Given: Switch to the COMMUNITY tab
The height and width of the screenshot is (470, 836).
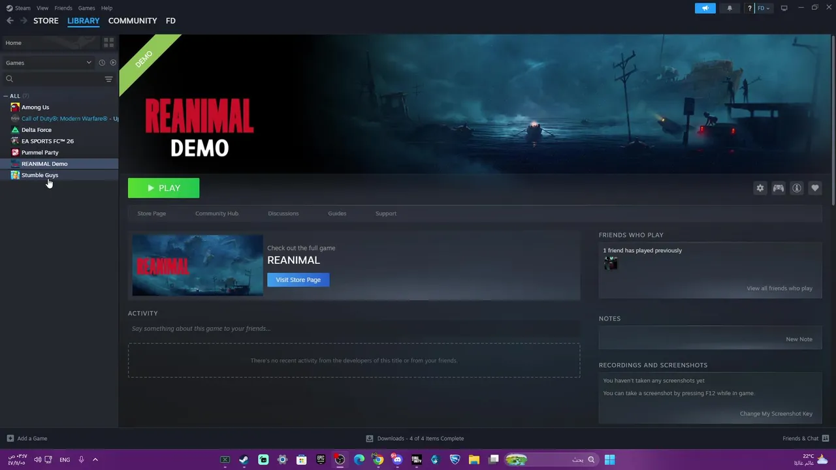Looking at the screenshot, I should 133,21.
